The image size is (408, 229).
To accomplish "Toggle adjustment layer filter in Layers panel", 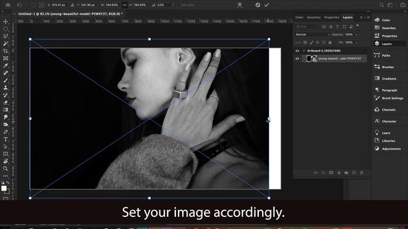I will click(330, 27).
